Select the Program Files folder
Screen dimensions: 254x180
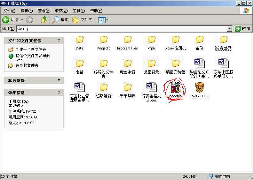[127, 43]
